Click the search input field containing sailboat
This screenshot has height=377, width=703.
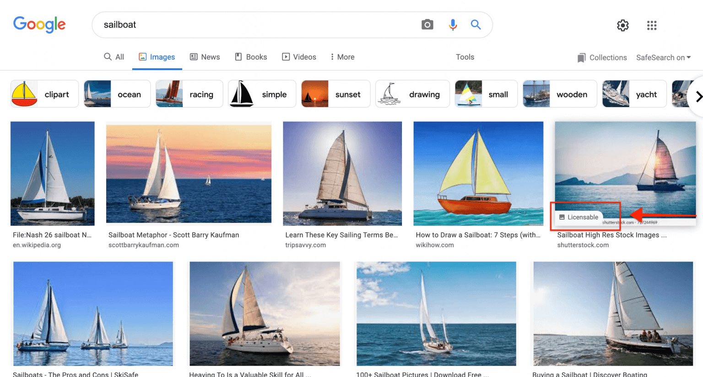(x=229, y=25)
